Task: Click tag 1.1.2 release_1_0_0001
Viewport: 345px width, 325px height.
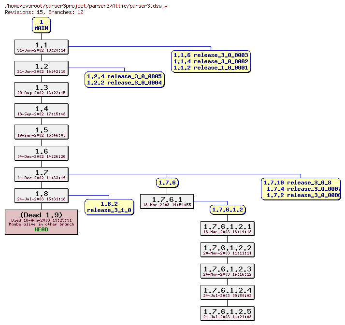Action: click(211, 68)
